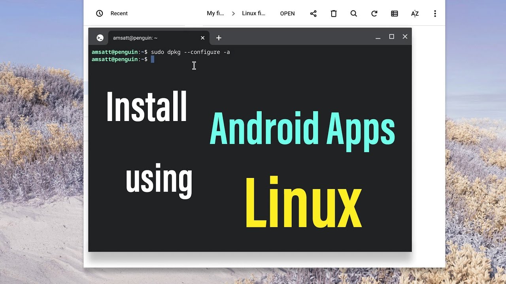
Task: Delete selected file with trash icon
Action: click(x=334, y=13)
